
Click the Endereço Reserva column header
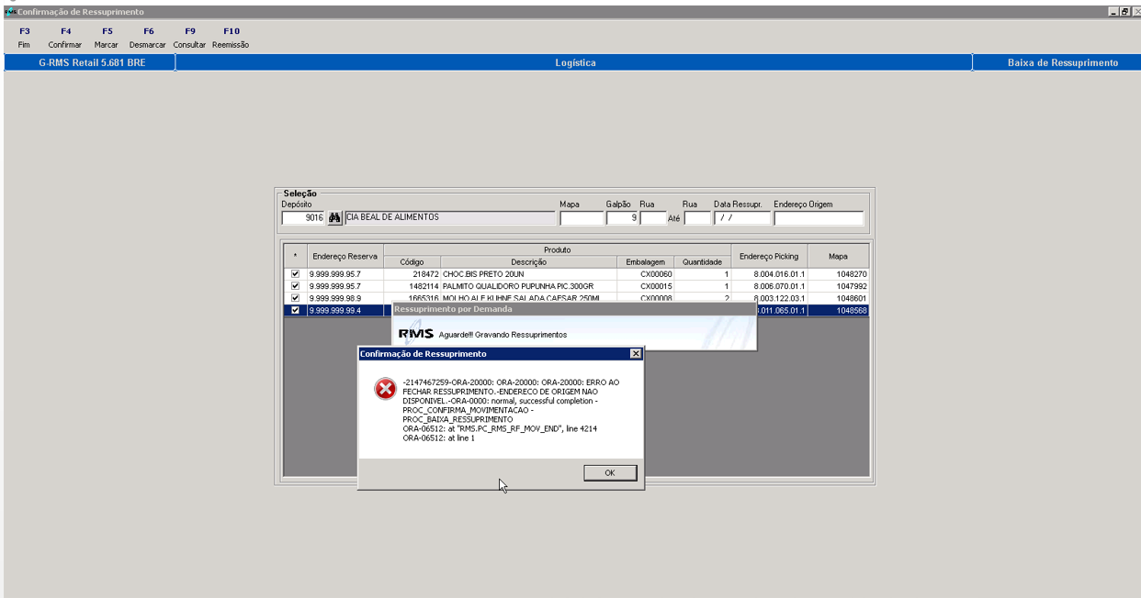coord(345,256)
